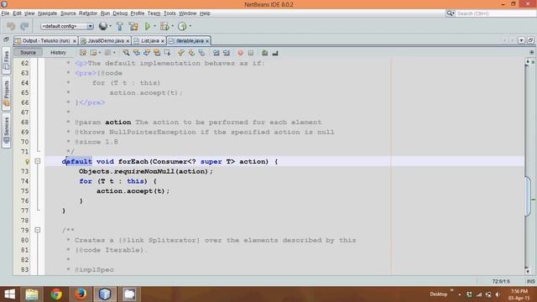
Task: Click the Profile Project clock icon
Action: (x=182, y=26)
